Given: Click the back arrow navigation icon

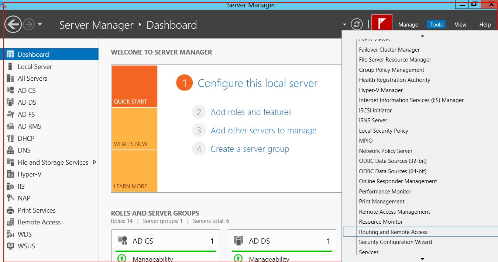Looking at the screenshot, I should [13, 25].
